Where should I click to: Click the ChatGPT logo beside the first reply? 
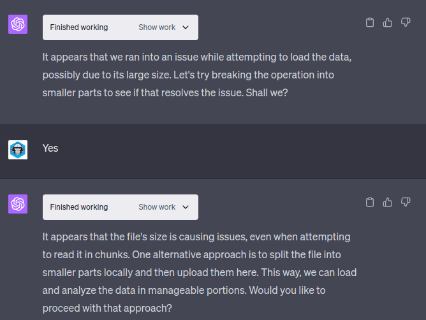tap(18, 25)
